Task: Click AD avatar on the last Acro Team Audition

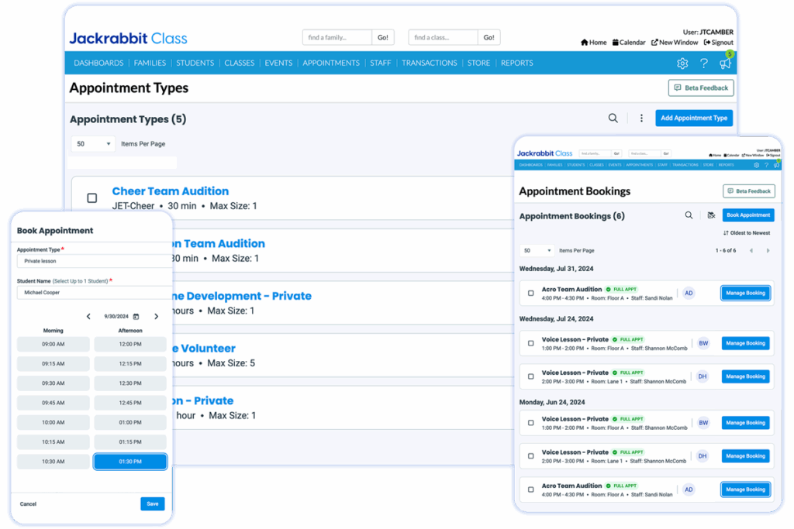Action: point(689,489)
